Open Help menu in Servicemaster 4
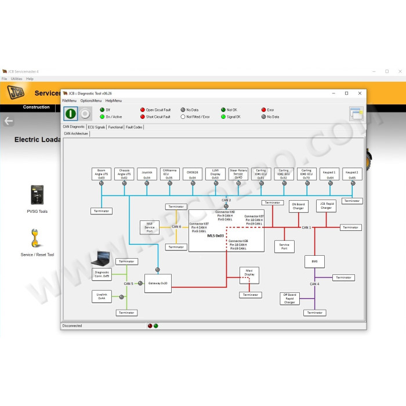 click(x=30, y=79)
